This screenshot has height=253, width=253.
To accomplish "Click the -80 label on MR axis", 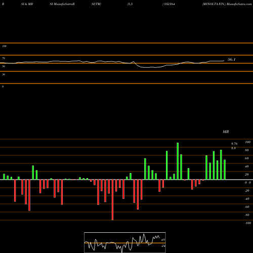I will click(x=247, y=215).
